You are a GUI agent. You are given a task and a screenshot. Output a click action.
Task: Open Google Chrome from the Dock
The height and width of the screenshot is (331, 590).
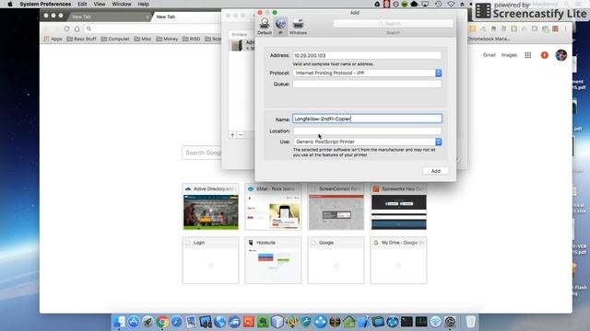point(162,322)
